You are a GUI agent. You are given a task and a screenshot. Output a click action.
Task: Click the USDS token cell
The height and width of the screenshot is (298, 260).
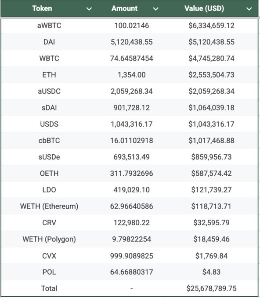point(49,124)
